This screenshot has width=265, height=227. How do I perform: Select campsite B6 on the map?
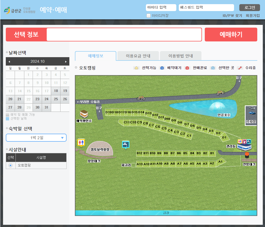(179, 153)
